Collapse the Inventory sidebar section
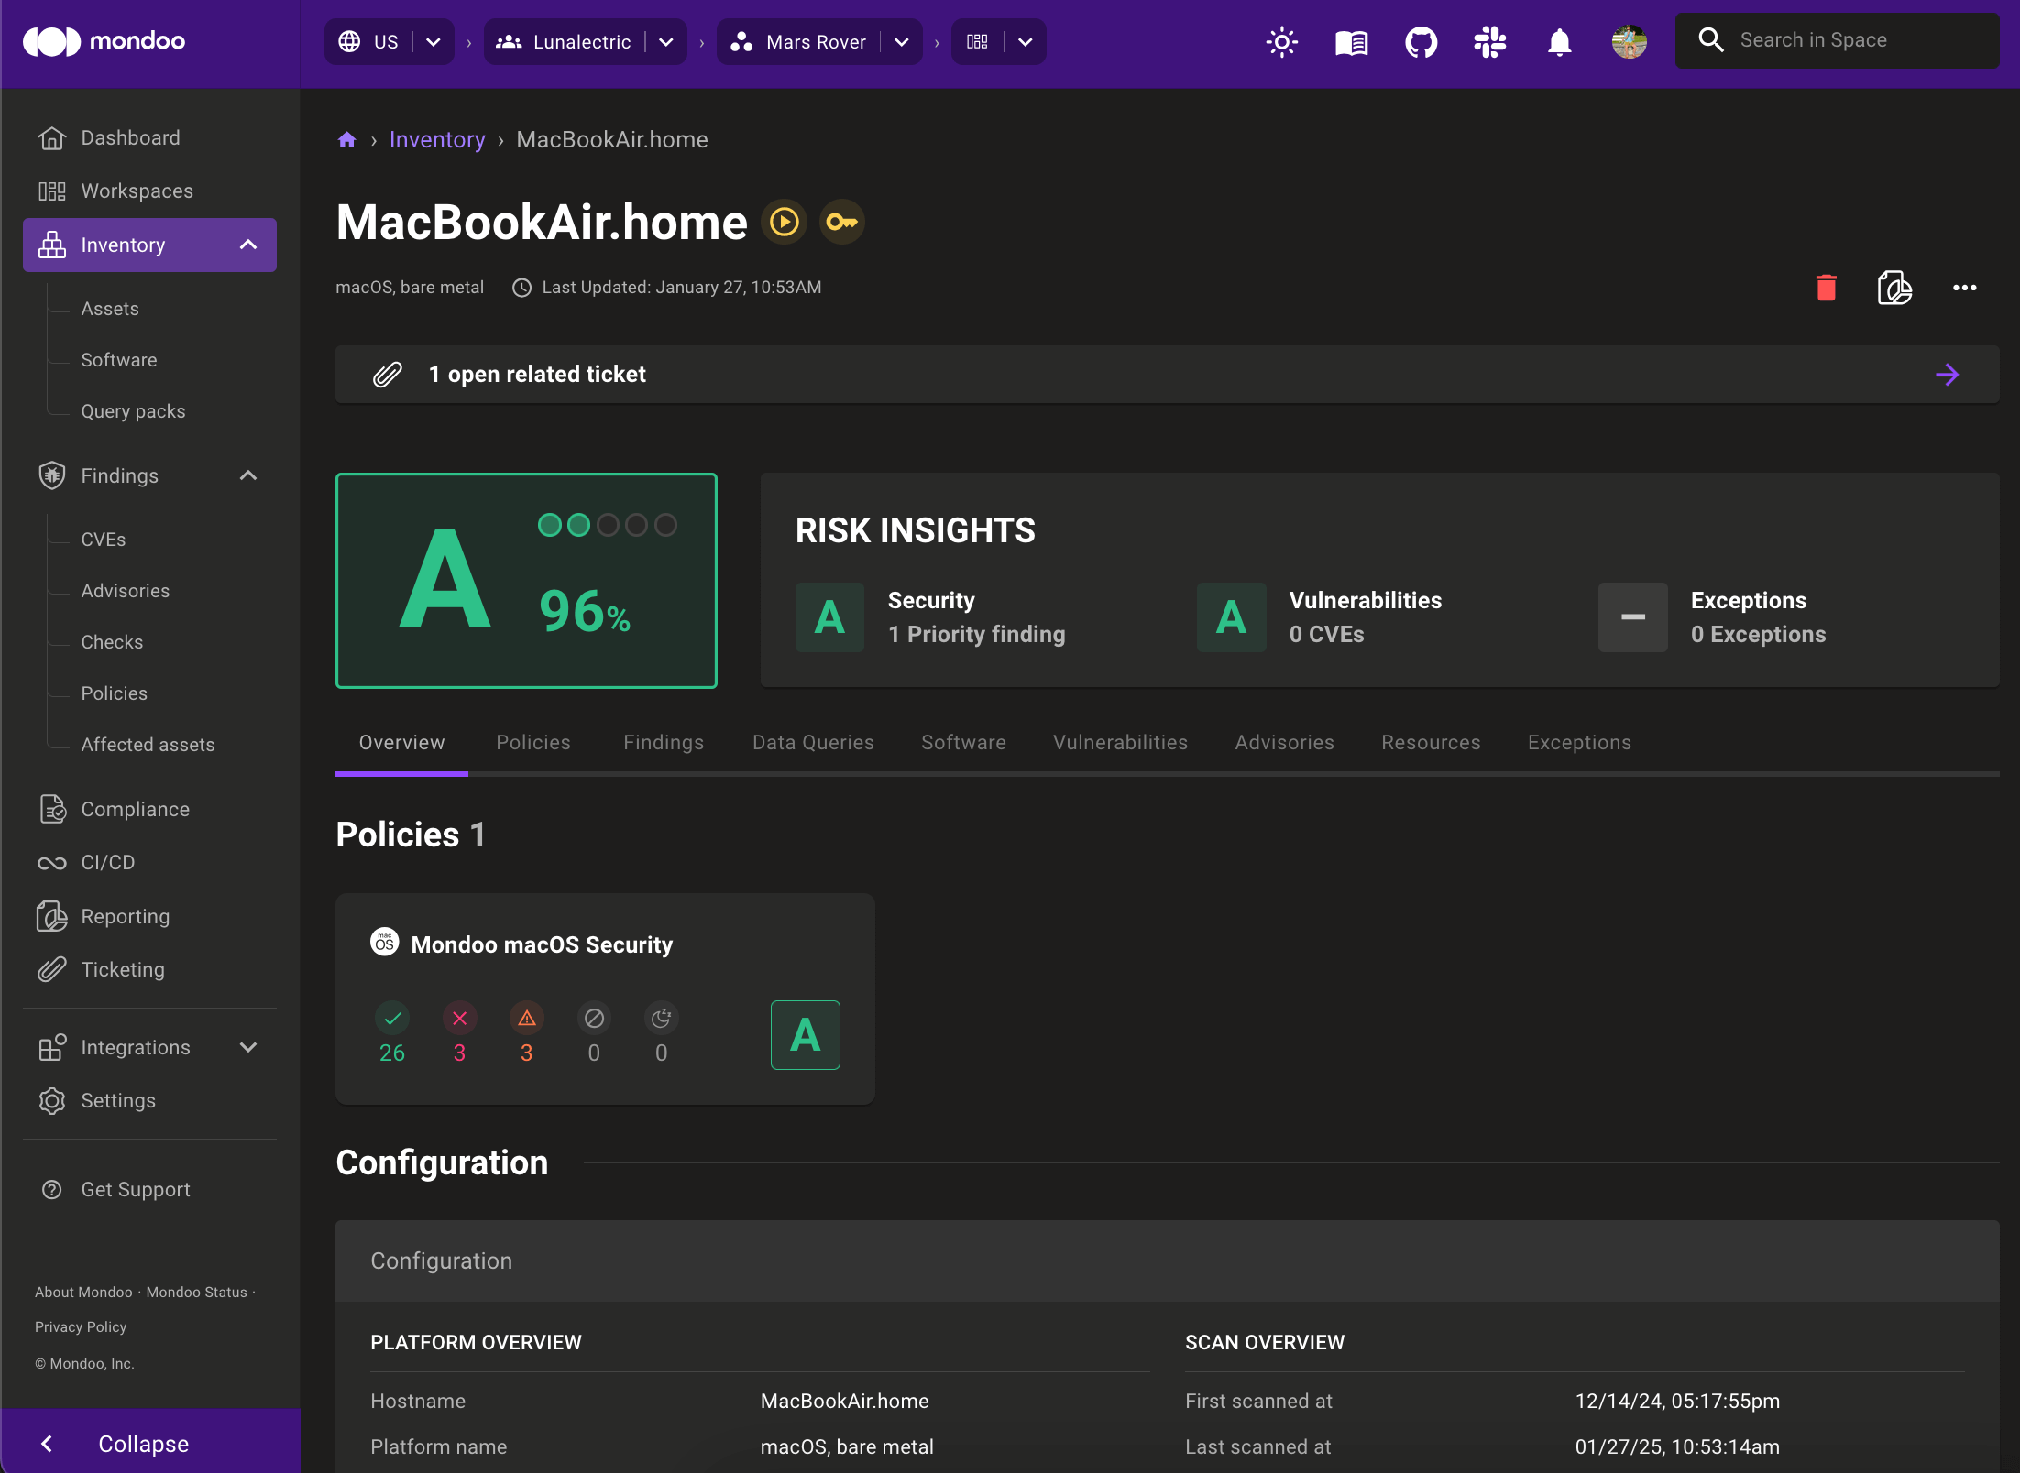 tap(247, 245)
